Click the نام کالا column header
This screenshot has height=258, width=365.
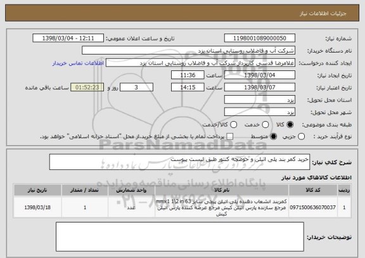click(222, 190)
